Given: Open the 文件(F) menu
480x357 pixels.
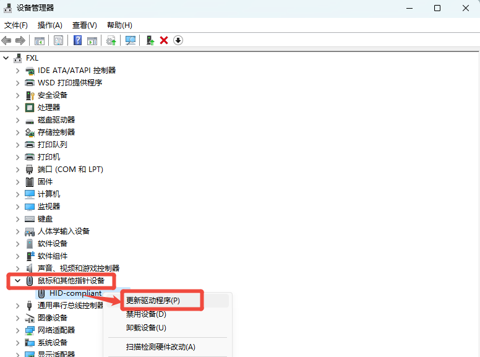Looking at the screenshot, I should [16, 25].
